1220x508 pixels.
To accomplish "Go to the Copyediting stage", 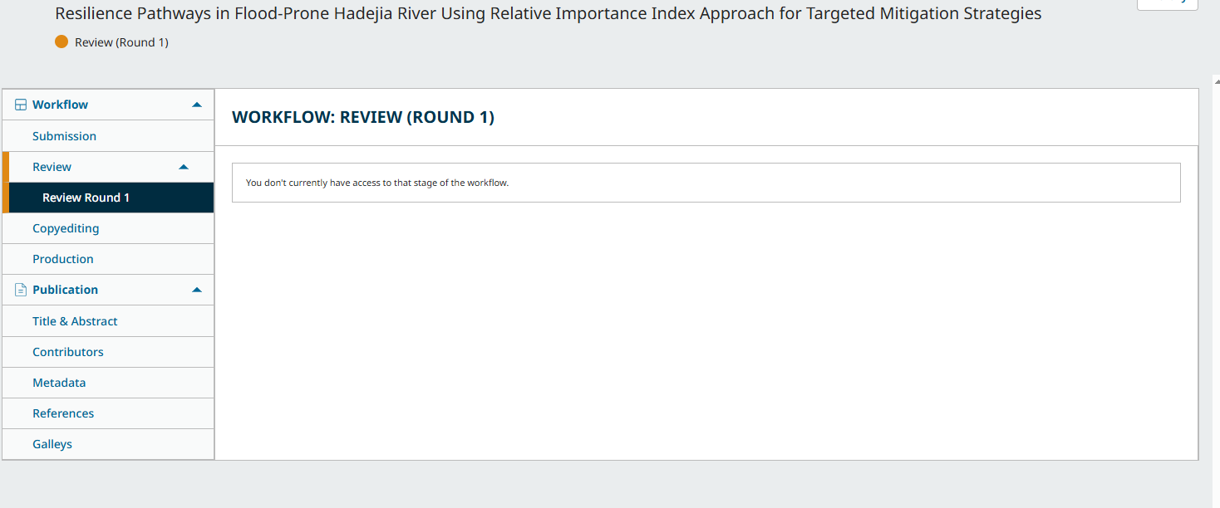I will tap(66, 228).
